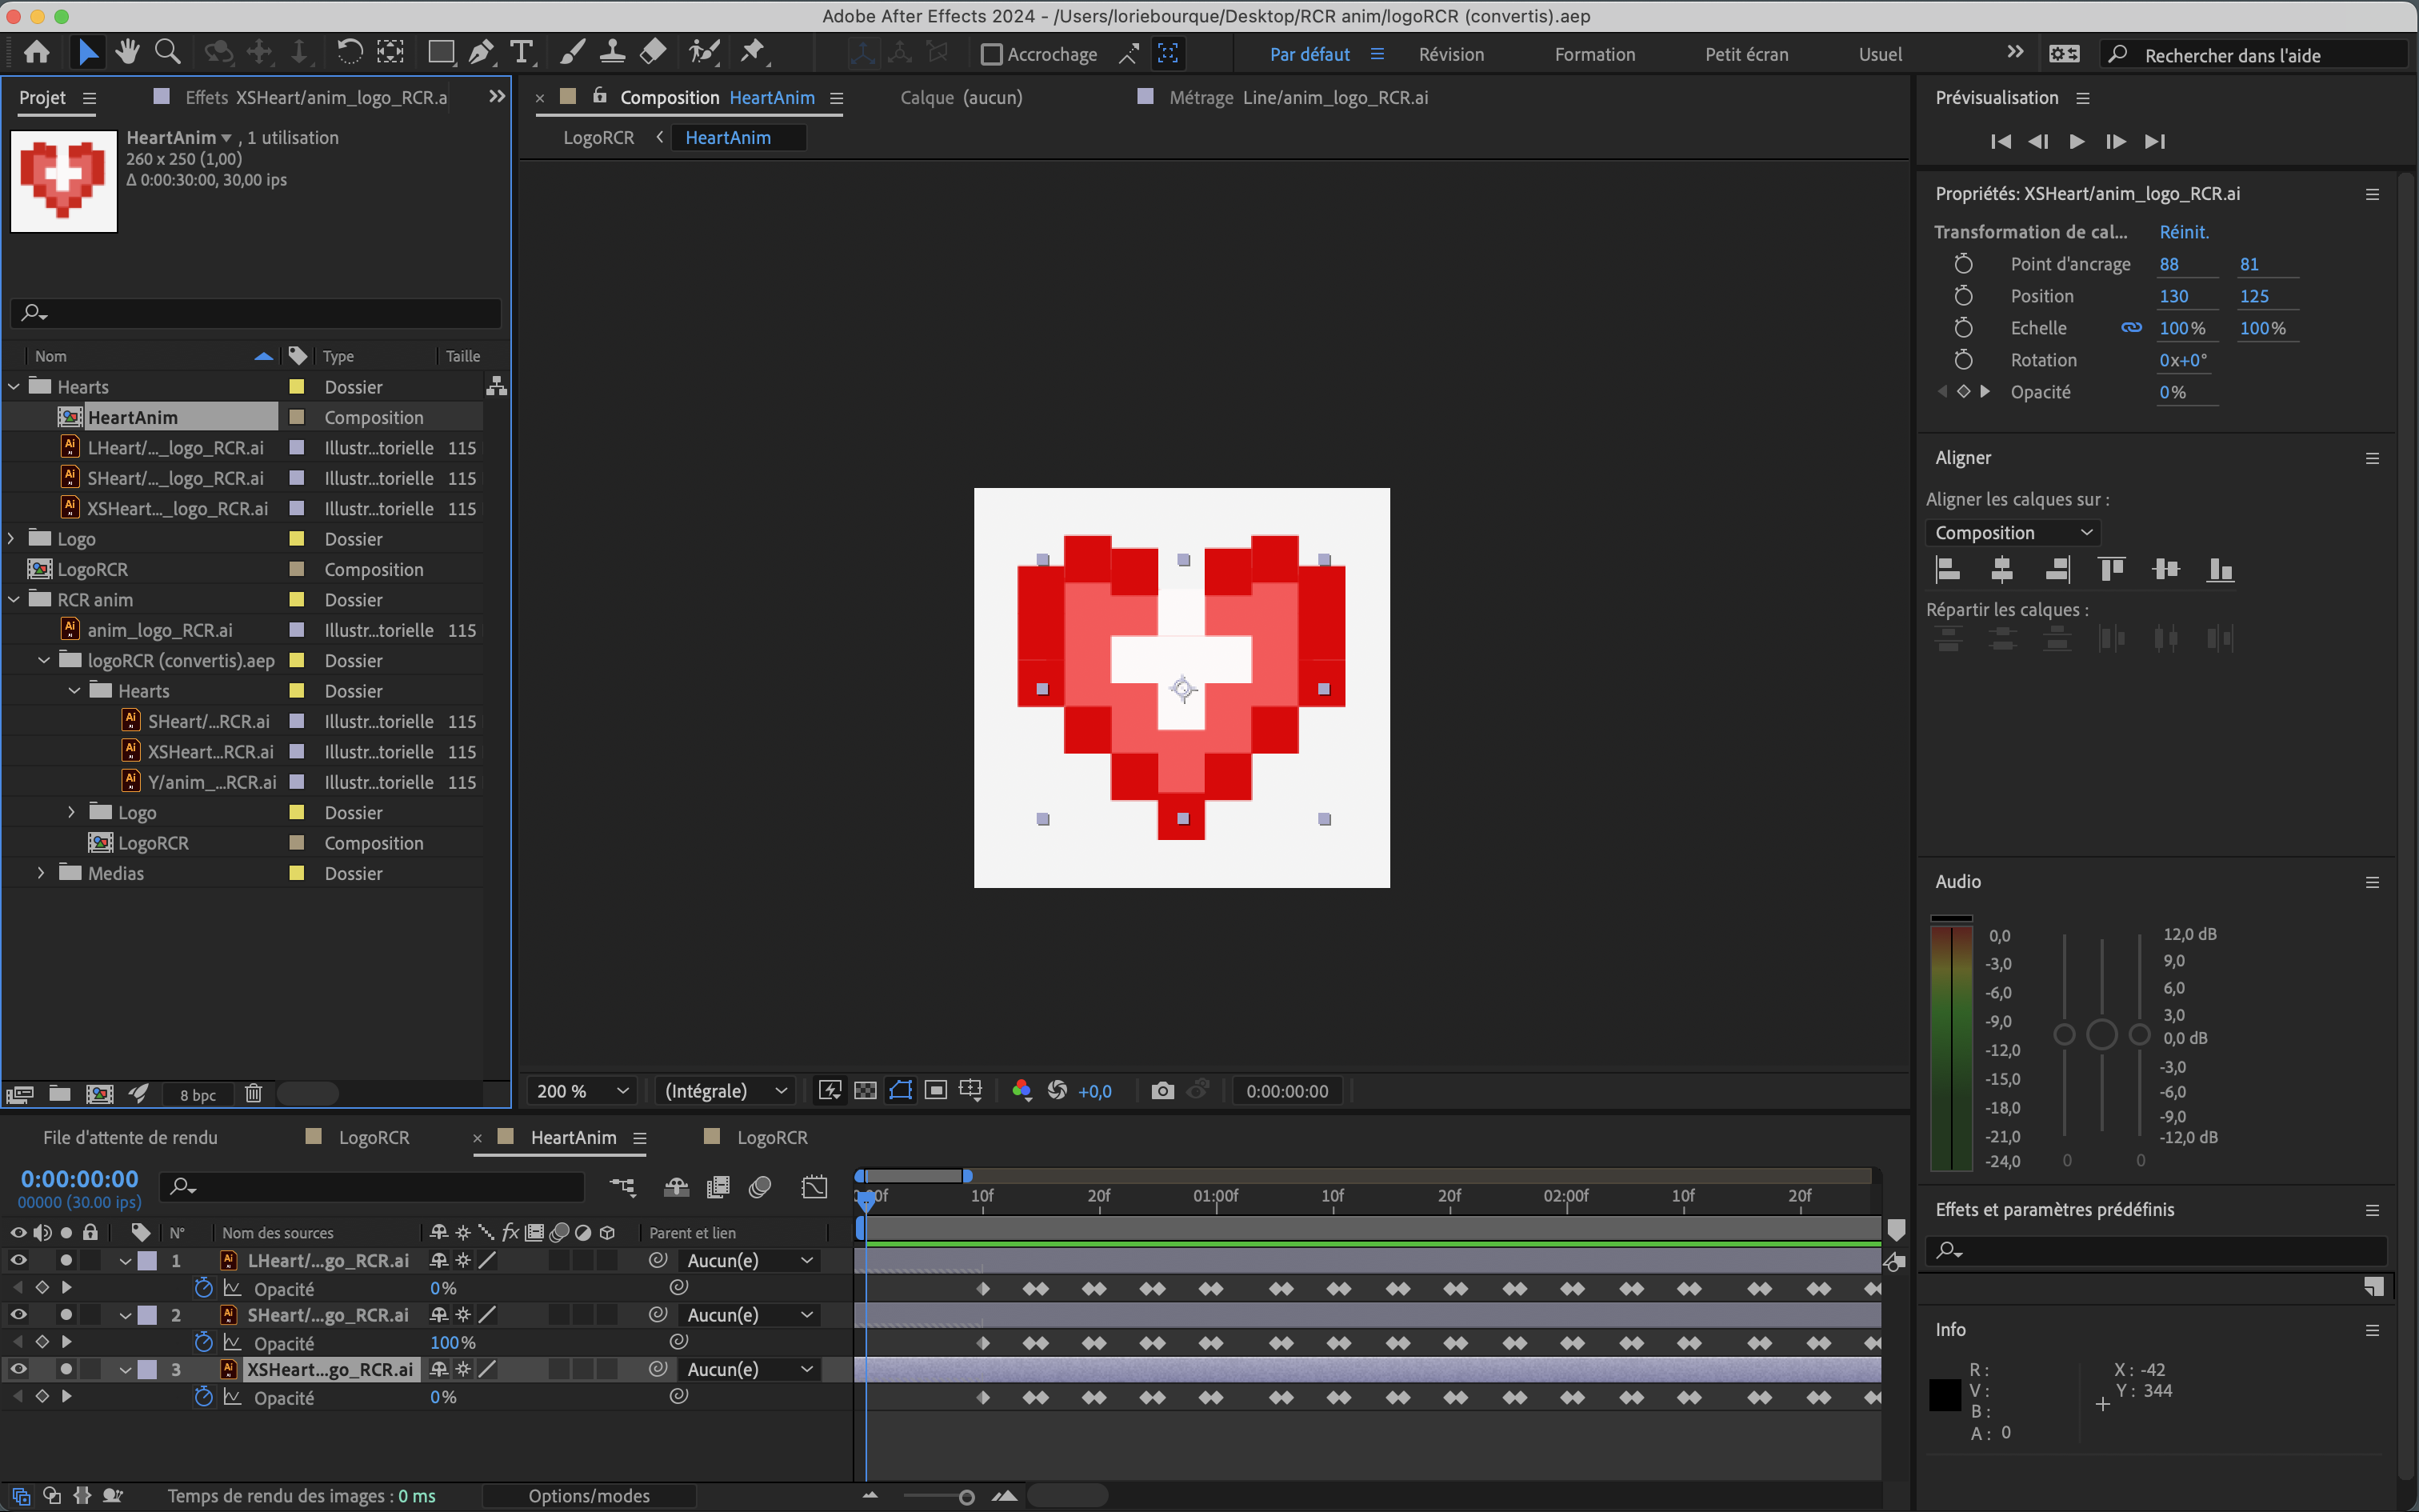Reset exposure in the viewer
Viewport: 2419px width, 1512px height.
1057,1091
